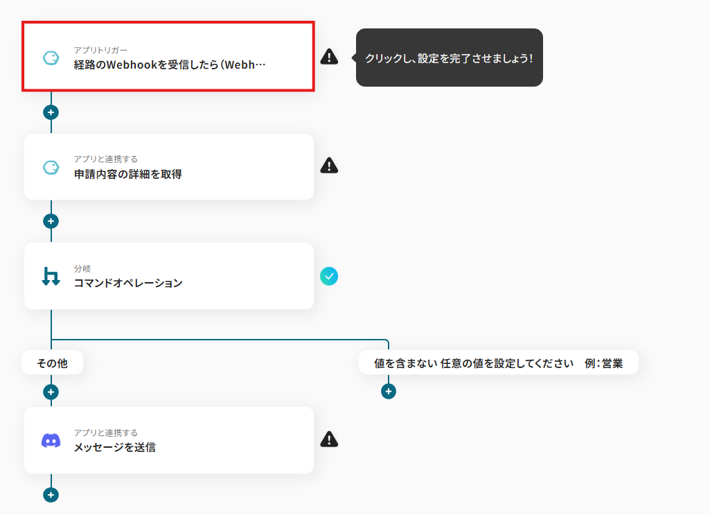This screenshot has width=710, height=515.
Task: Open the 経路のWebhookを受信したら trigger card
Action: click(x=168, y=57)
